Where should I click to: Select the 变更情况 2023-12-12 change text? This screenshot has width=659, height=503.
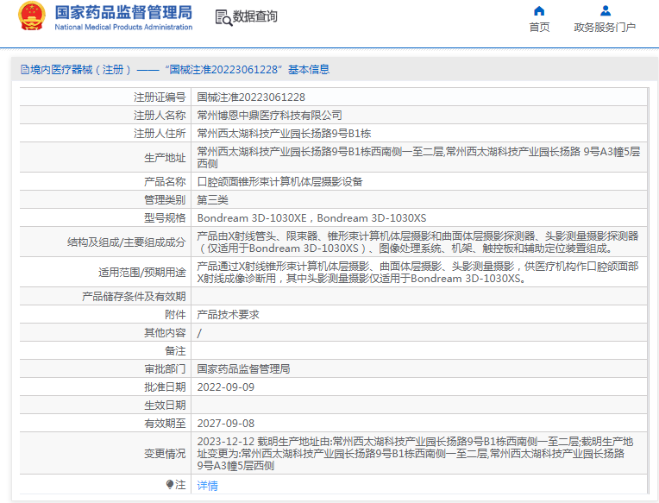pos(415,454)
